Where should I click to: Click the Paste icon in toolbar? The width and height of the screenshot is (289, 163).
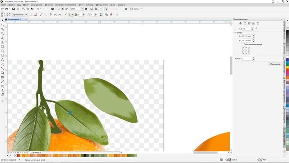(x=32, y=9)
